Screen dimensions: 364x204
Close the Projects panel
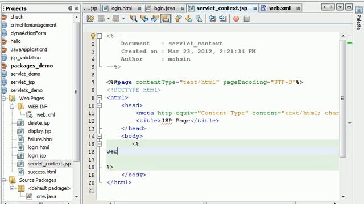click(x=76, y=8)
